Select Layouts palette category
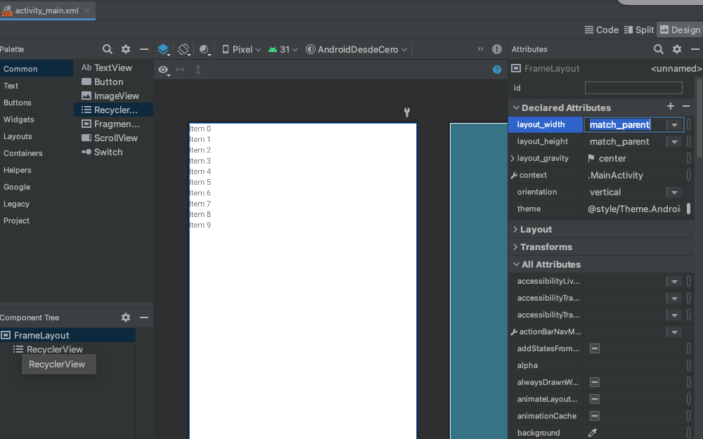Screen dimensions: 703x439 18,136
